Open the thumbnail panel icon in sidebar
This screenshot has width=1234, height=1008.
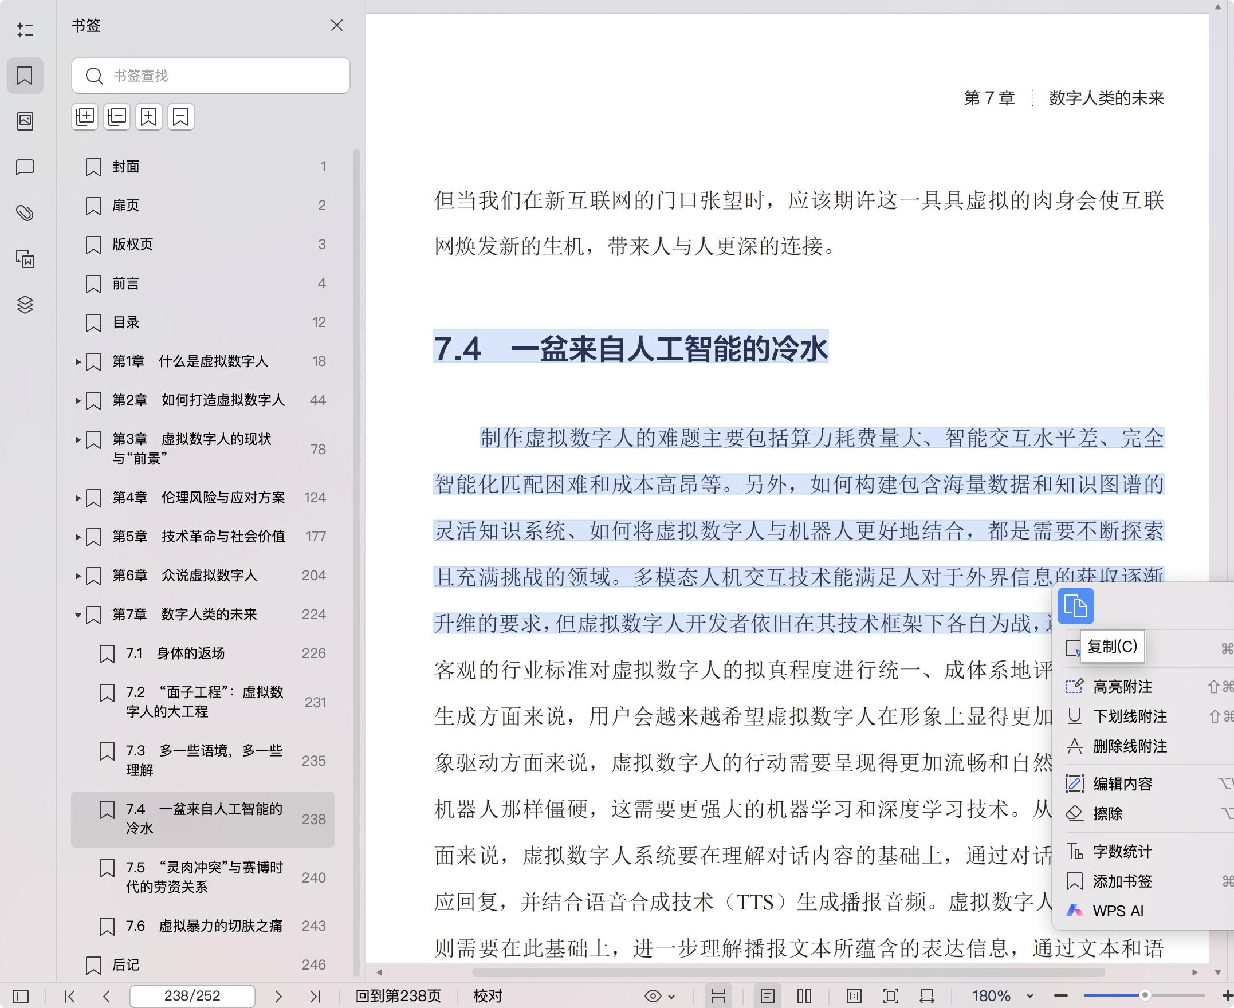(x=25, y=121)
